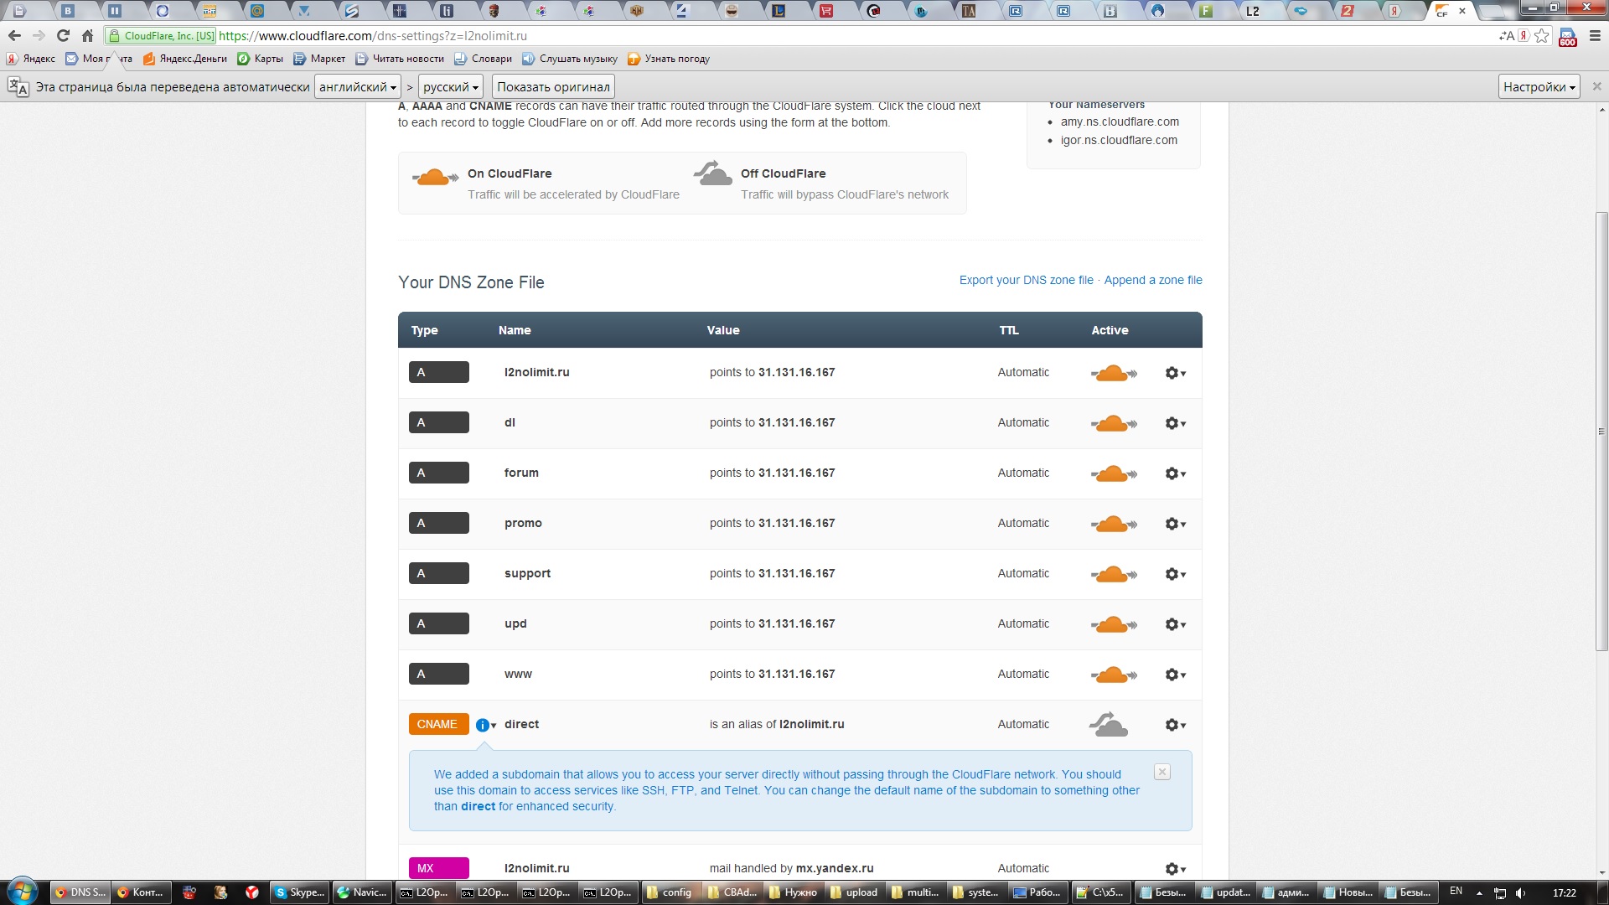
Task: Open Skype from Windows taskbar
Action: coord(300,892)
